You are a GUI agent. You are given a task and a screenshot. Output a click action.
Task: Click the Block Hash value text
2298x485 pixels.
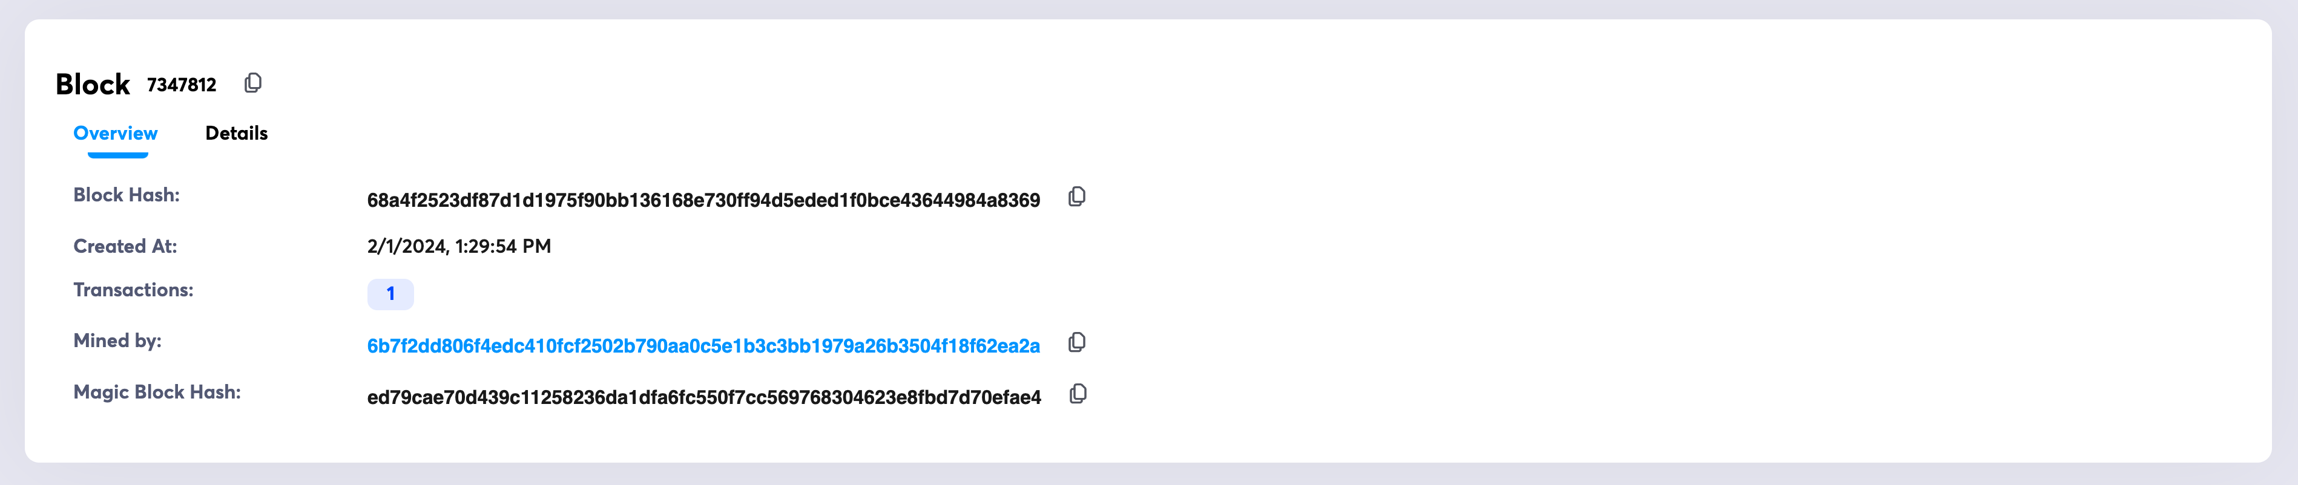pos(703,201)
